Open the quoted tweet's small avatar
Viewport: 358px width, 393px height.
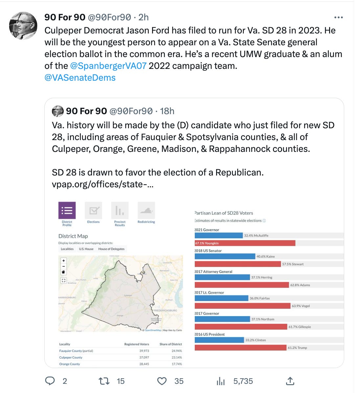[x=58, y=111]
